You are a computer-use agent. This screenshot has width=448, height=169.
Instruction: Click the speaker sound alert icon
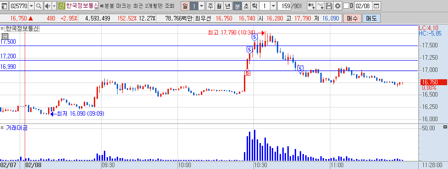click(x=48, y=5)
